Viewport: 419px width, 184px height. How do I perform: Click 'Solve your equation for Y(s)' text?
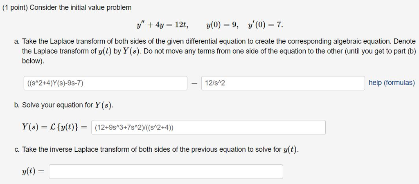pos(68,105)
